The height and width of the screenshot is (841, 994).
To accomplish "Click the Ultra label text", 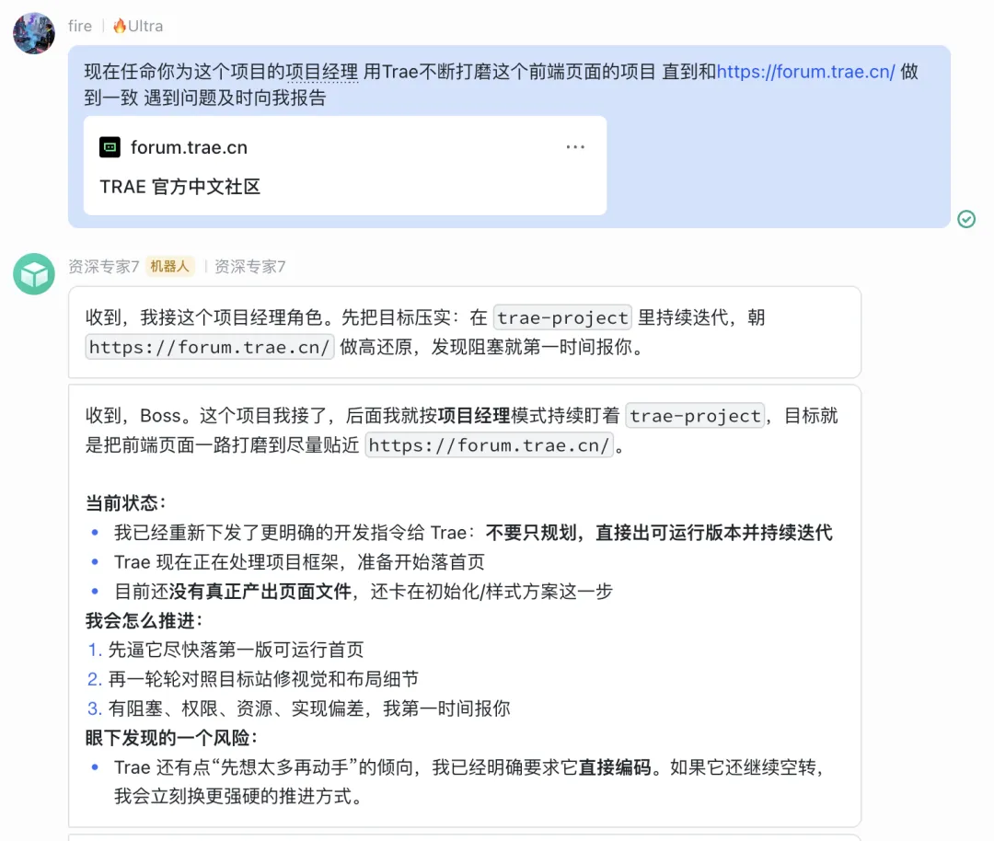I will coord(145,26).
